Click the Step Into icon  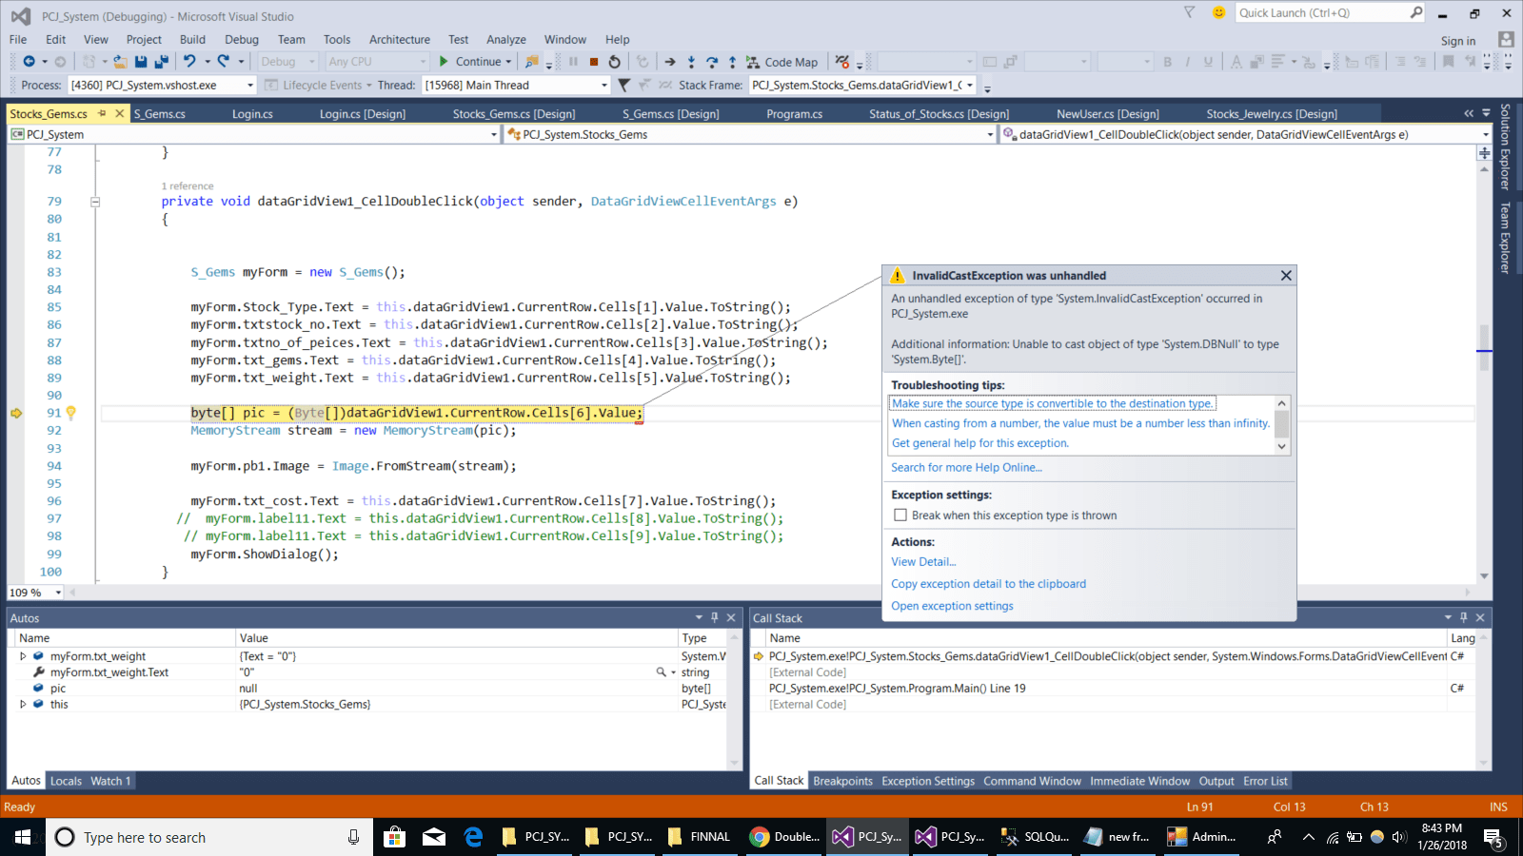coord(691,62)
